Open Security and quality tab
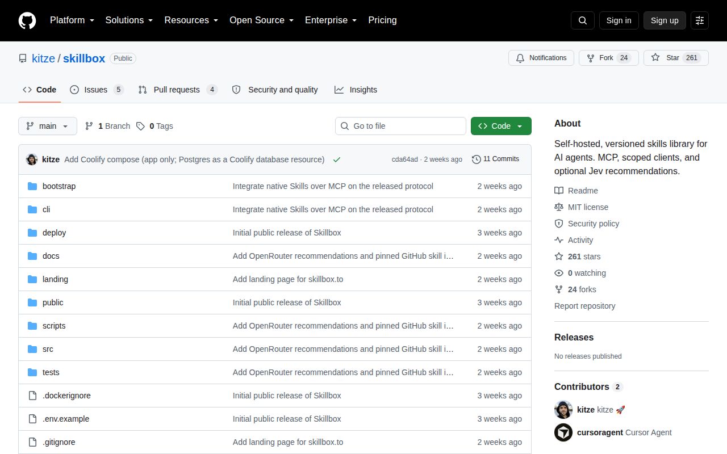The width and height of the screenshot is (727, 454). coord(275,90)
